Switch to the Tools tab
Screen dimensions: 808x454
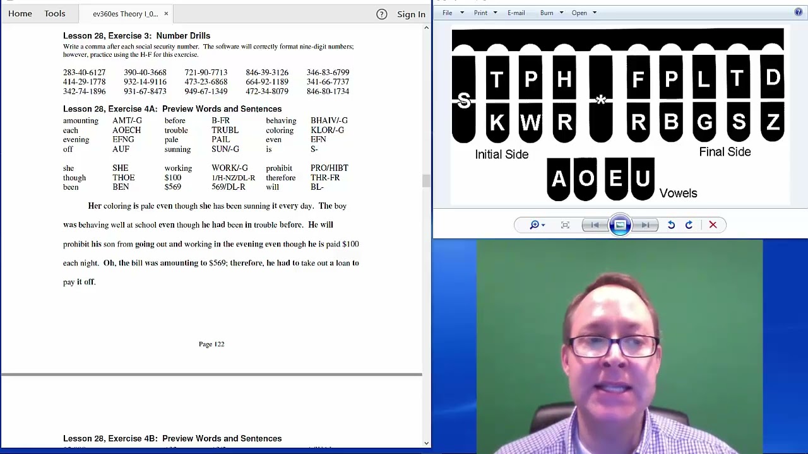click(x=55, y=14)
